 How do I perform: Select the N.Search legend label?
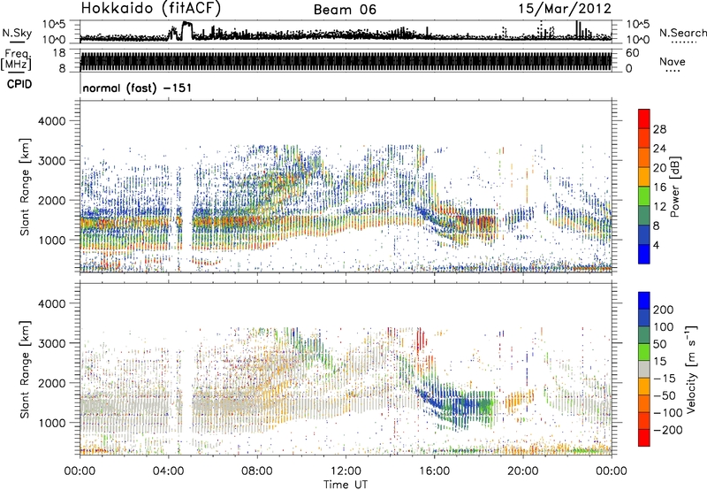click(x=682, y=33)
